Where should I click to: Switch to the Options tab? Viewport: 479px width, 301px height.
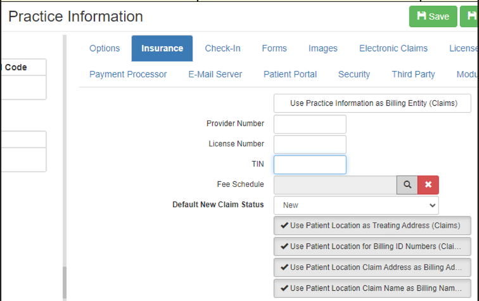pyautogui.click(x=105, y=48)
